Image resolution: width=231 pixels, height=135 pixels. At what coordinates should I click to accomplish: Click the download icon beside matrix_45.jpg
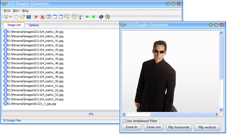pos(6,58)
